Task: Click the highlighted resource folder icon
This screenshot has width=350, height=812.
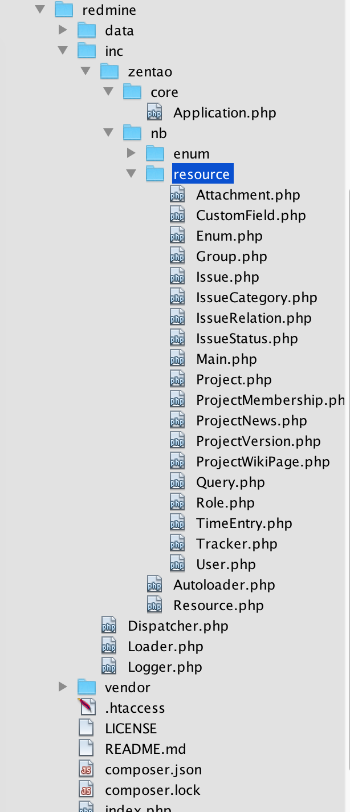Action: [x=154, y=173]
